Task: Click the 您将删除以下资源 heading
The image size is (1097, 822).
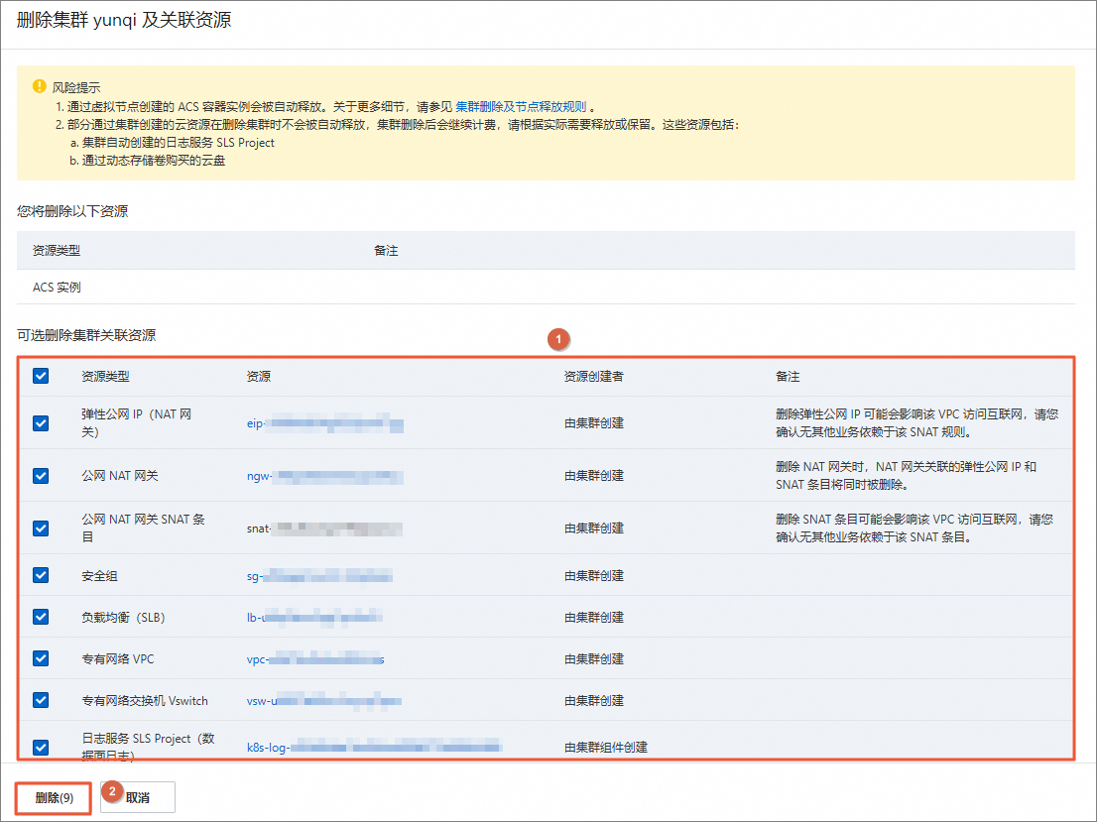Action: click(x=72, y=211)
